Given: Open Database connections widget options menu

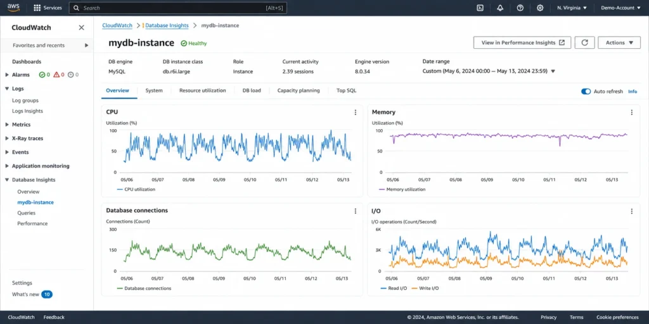Looking at the screenshot, I should [x=355, y=211].
